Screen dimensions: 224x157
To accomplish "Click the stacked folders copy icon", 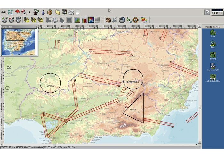I will coord(122,20).
